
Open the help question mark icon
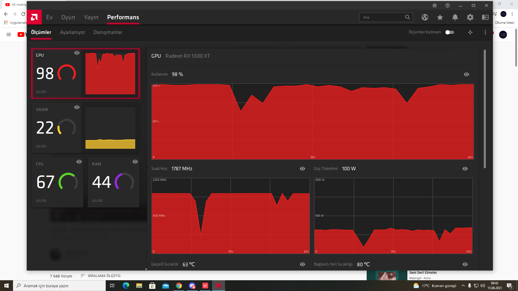448,5
